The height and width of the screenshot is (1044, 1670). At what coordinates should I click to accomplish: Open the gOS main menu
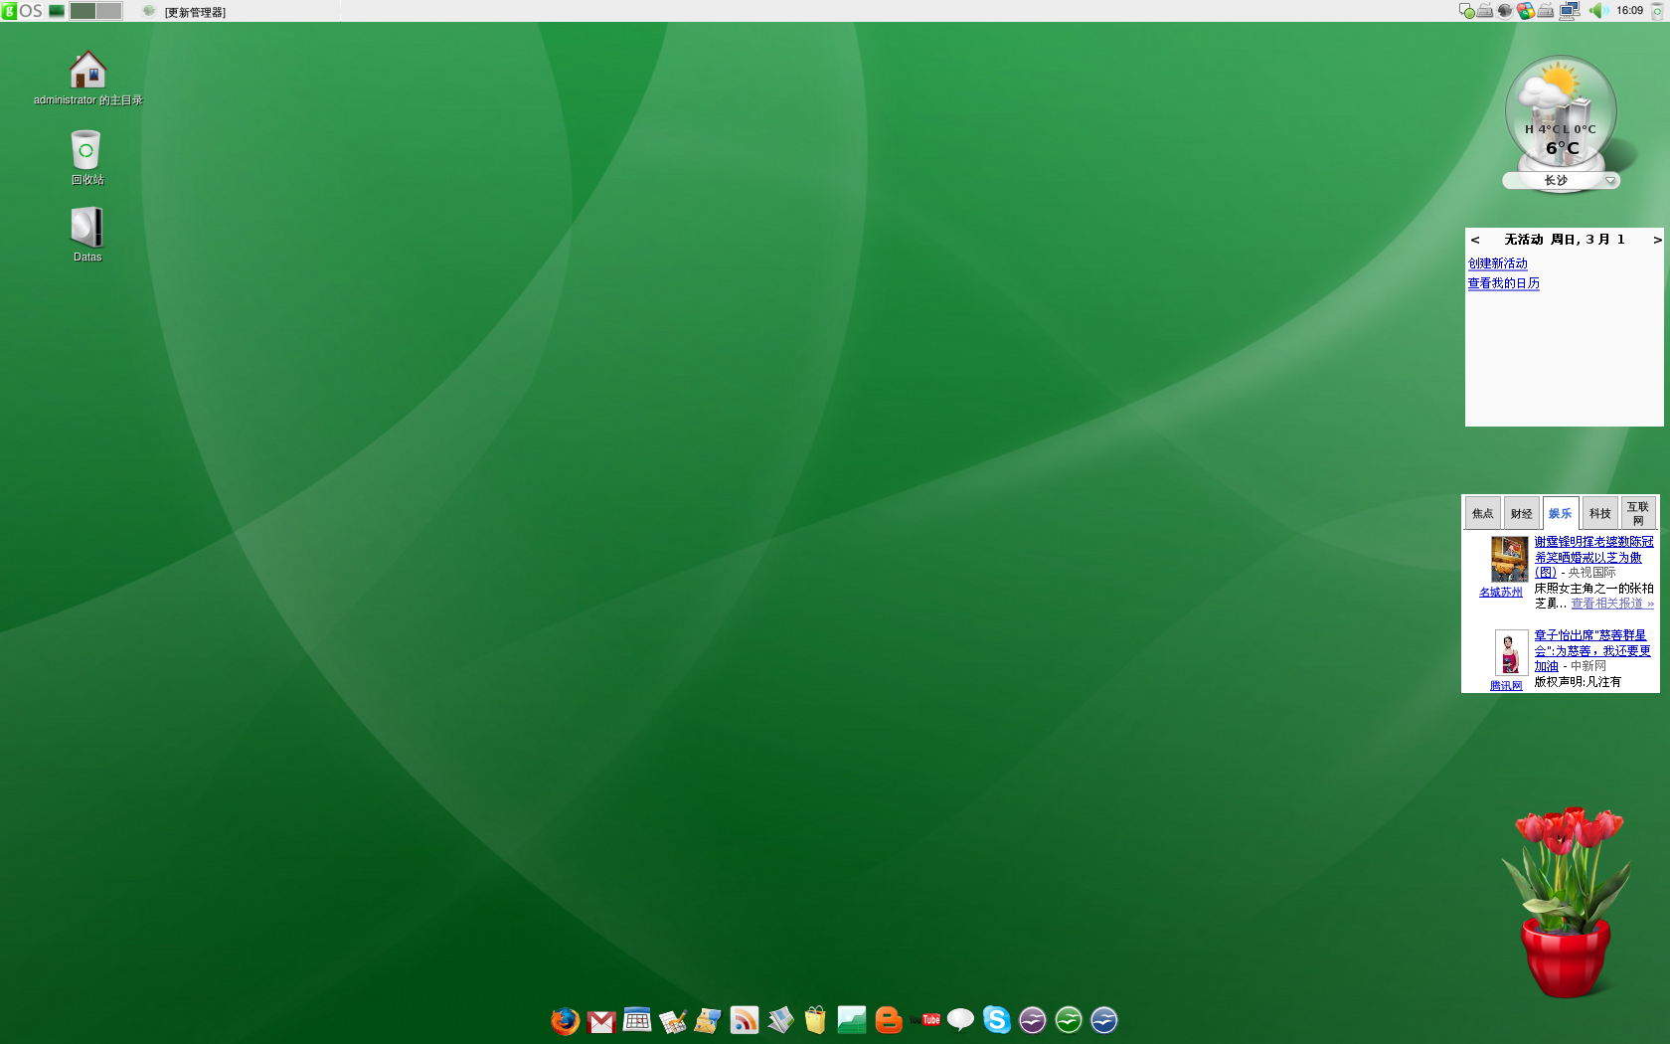click(x=22, y=11)
